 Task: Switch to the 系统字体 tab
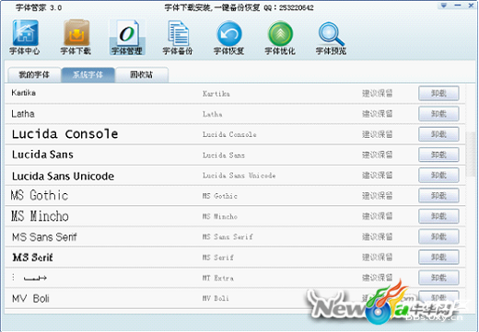click(x=88, y=74)
